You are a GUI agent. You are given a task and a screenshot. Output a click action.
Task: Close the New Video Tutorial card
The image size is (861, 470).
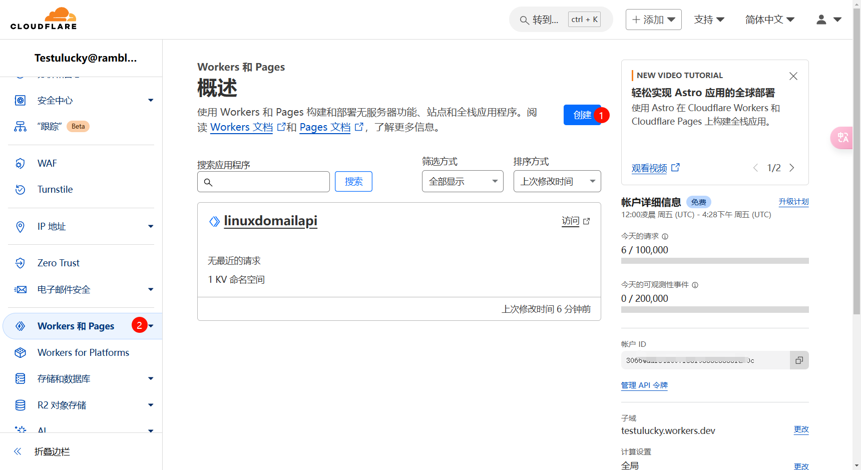coord(793,76)
